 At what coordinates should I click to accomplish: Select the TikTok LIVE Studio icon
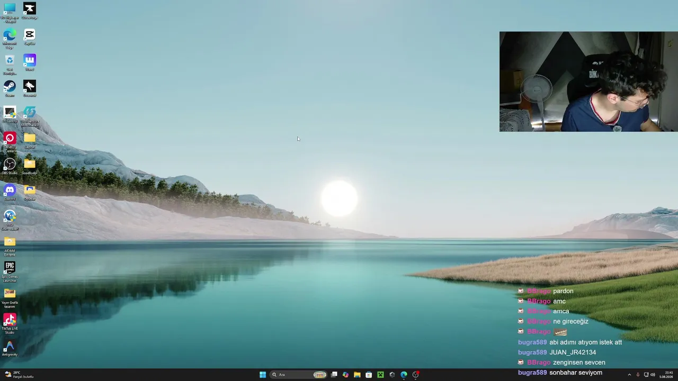10,324
